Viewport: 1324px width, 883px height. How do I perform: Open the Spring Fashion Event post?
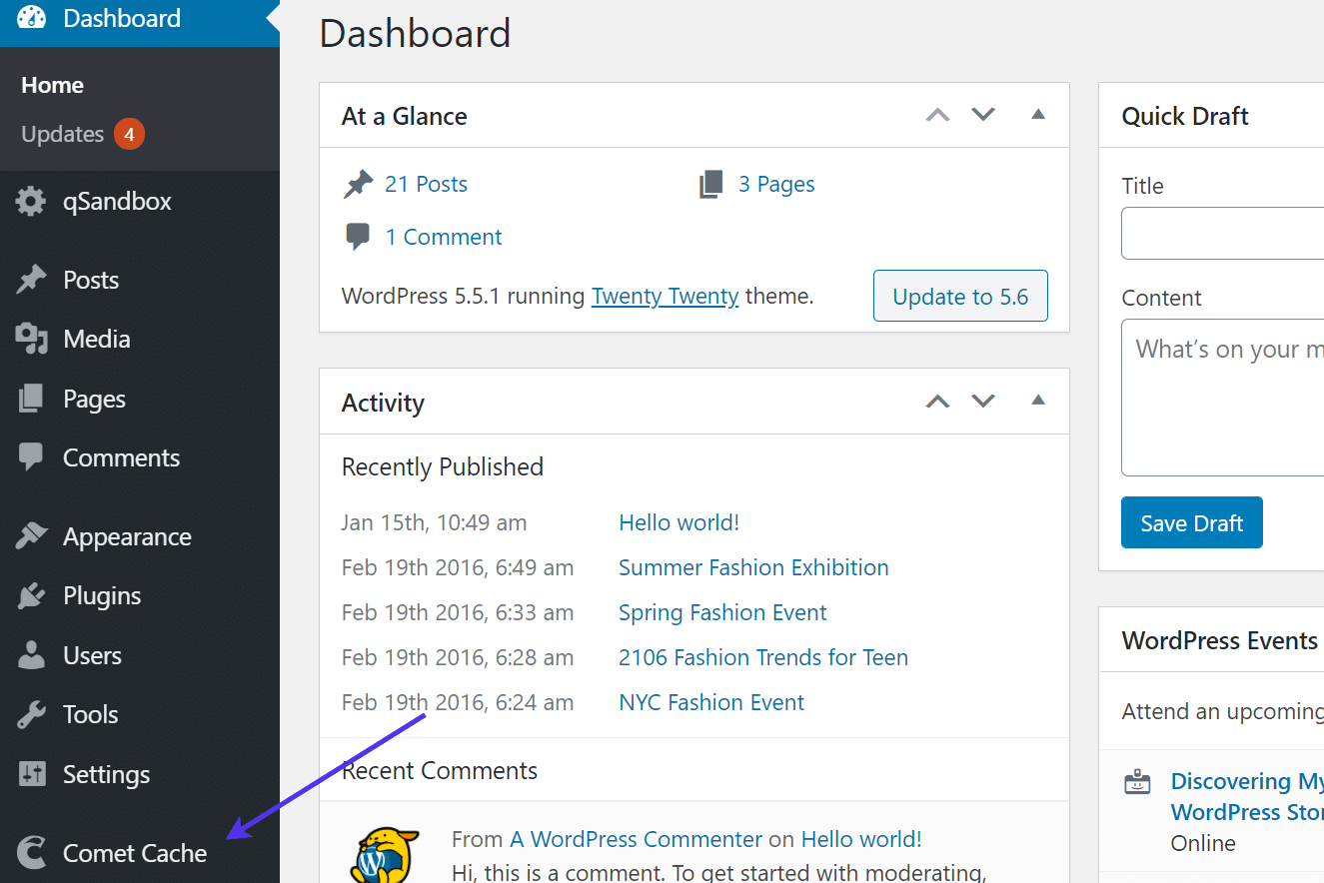click(722, 612)
